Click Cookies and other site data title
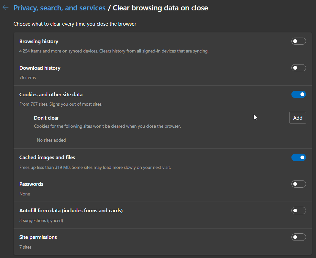The image size is (316, 258). click(51, 94)
